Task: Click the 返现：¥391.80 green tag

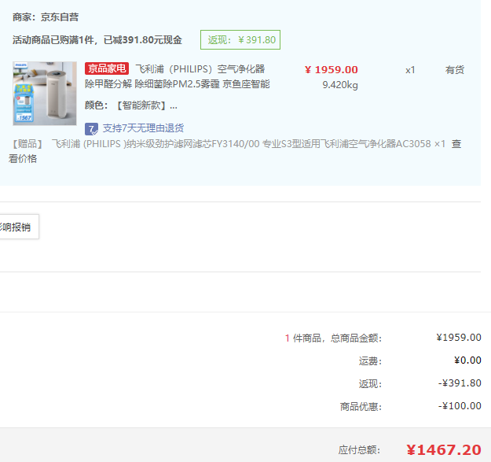Action: click(x=240, y=40)
